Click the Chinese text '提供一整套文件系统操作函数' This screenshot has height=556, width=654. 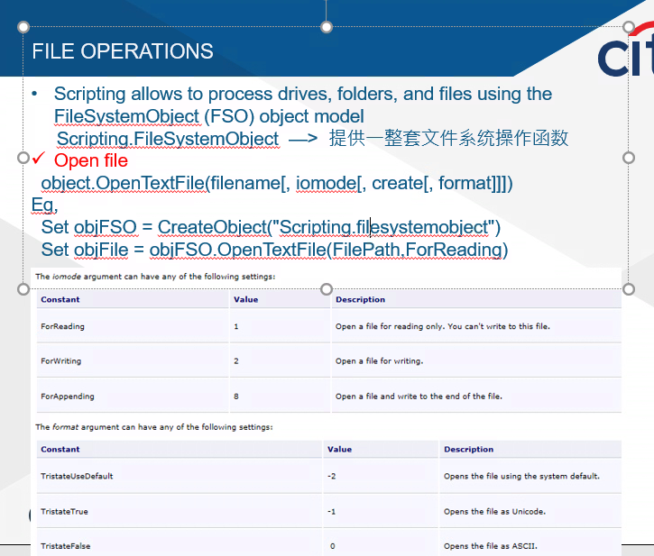[x=449, y=138]
